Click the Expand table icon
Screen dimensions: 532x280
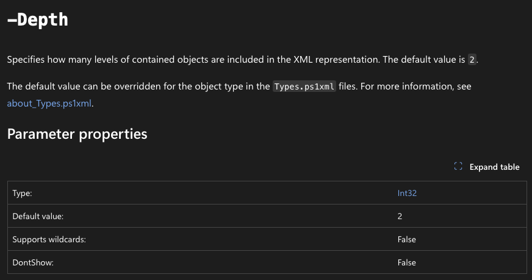(x=459, y=167)
